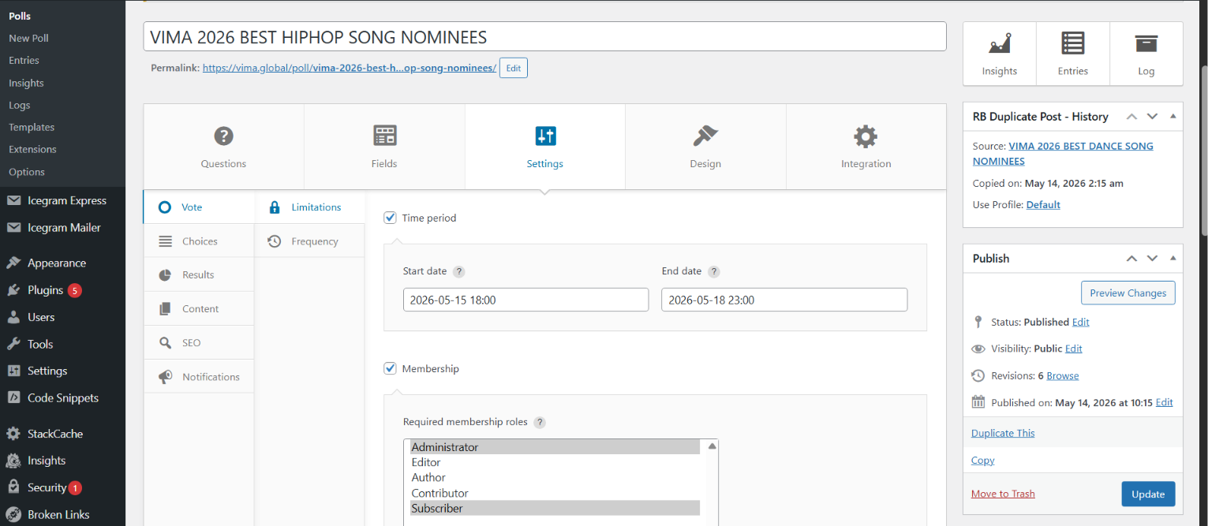Viewport: 1208px width, 526px height.
Task: Move the Publish panel up
Action: [1131, 259]
